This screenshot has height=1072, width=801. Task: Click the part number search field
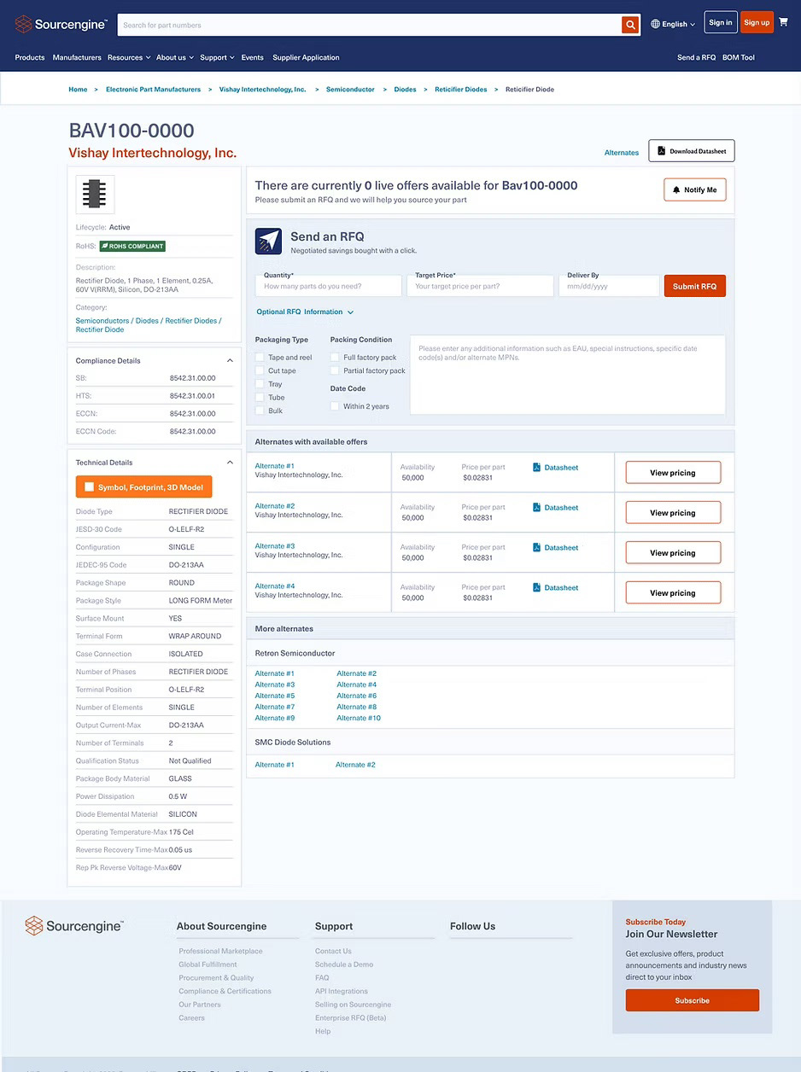click(369, 25)
